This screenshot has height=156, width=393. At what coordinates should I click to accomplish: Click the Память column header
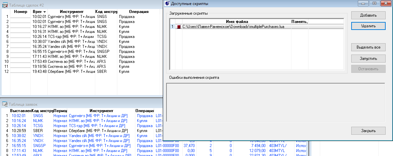(x=299, y=22)
